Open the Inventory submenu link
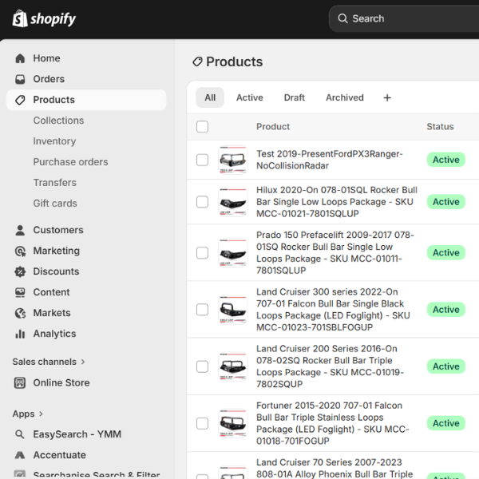 pyautogui.click(x=54, y=141)
